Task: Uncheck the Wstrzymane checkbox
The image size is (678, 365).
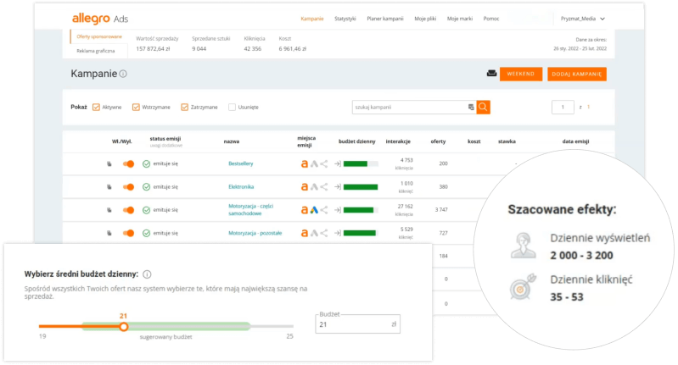Action: [x=136, y=107]
